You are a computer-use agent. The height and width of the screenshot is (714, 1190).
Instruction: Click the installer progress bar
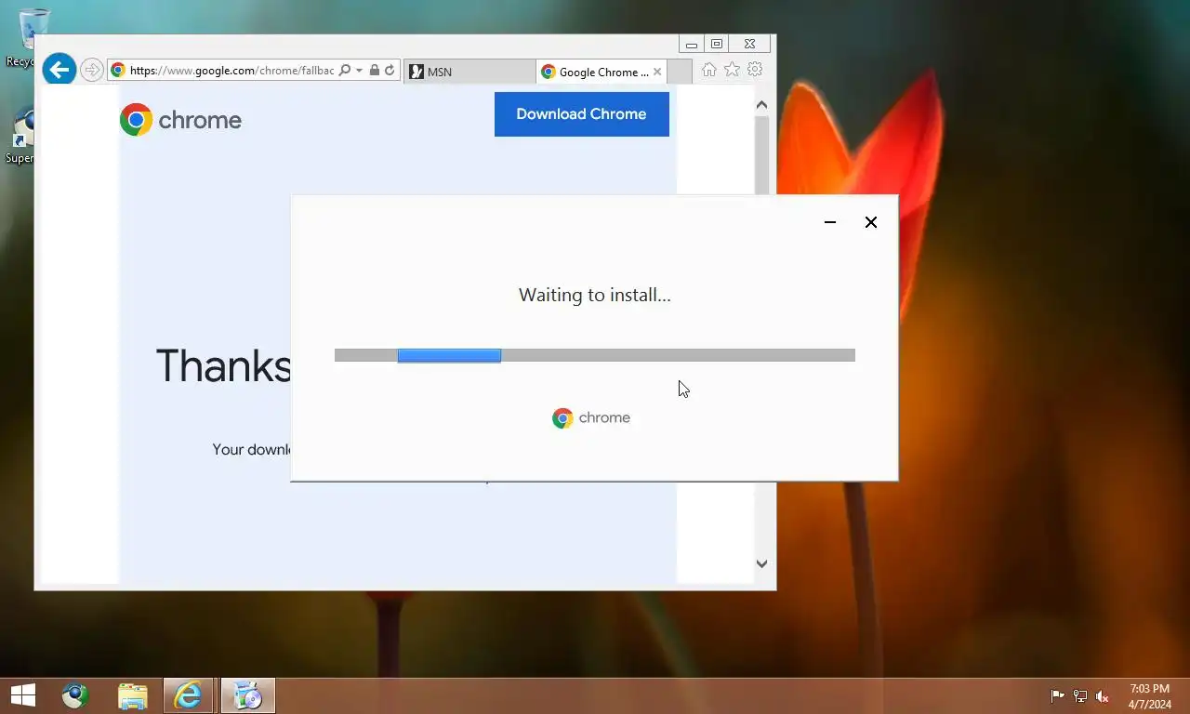coord(594,355)
